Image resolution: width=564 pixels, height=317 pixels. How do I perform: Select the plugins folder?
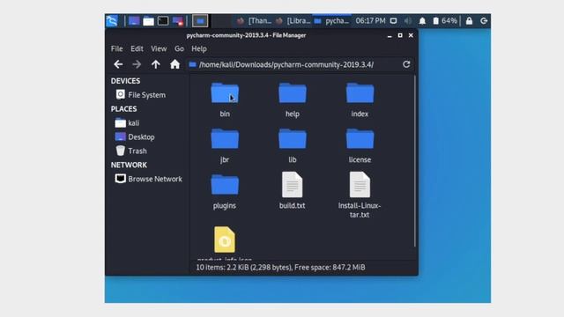[225, 192]
